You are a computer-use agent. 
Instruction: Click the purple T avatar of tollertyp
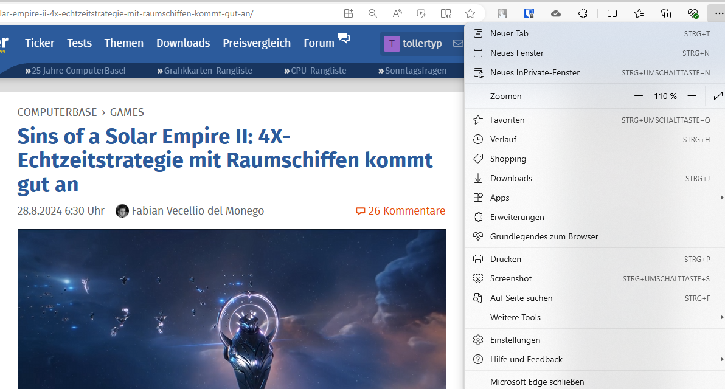pyautogui.click(x=392, y=43)
